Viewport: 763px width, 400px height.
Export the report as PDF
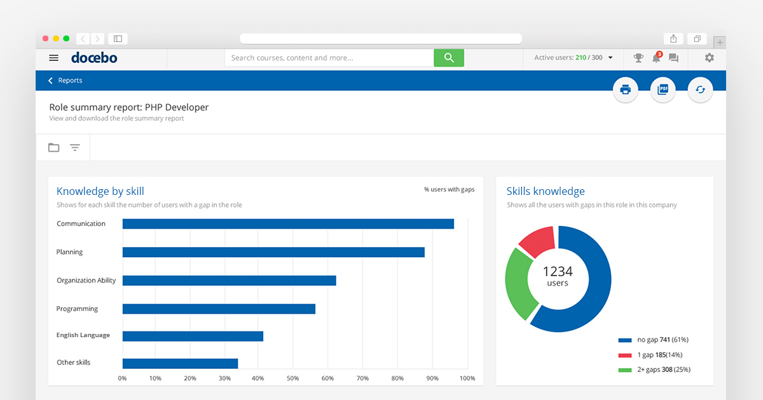coord(663,90)
